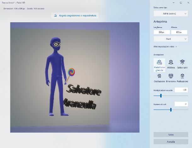Click the 3D preview of blue character
The image size is (192, 148).
pos(56,77)
